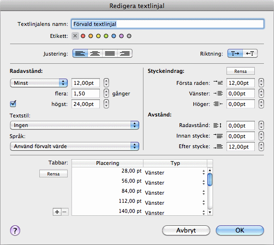Select center alignment button
The image size is (274, 245).
click(95, 53)
